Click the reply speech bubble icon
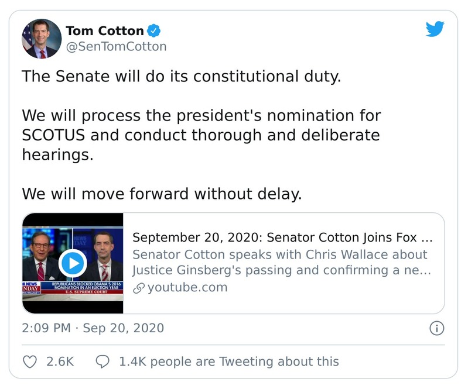Viewport: 468px width, 389px height. click(102, 362)
